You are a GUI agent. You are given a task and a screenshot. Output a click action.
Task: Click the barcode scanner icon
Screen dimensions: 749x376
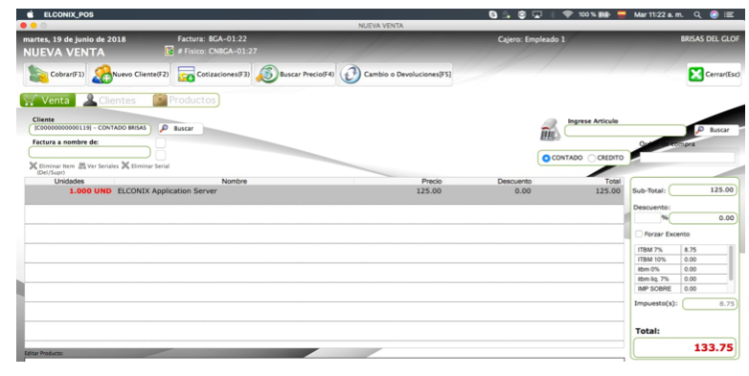pos(550,130)
